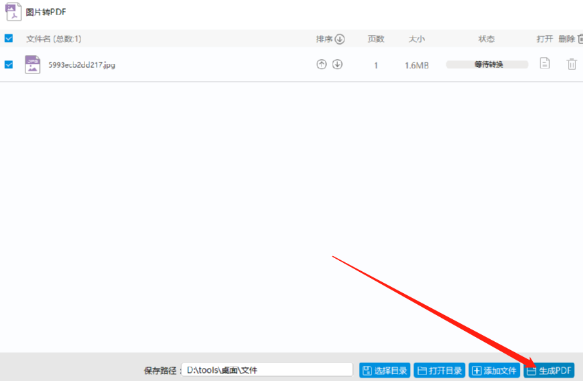
Task: Click the 选择目录 button
Action: (385, 370)
